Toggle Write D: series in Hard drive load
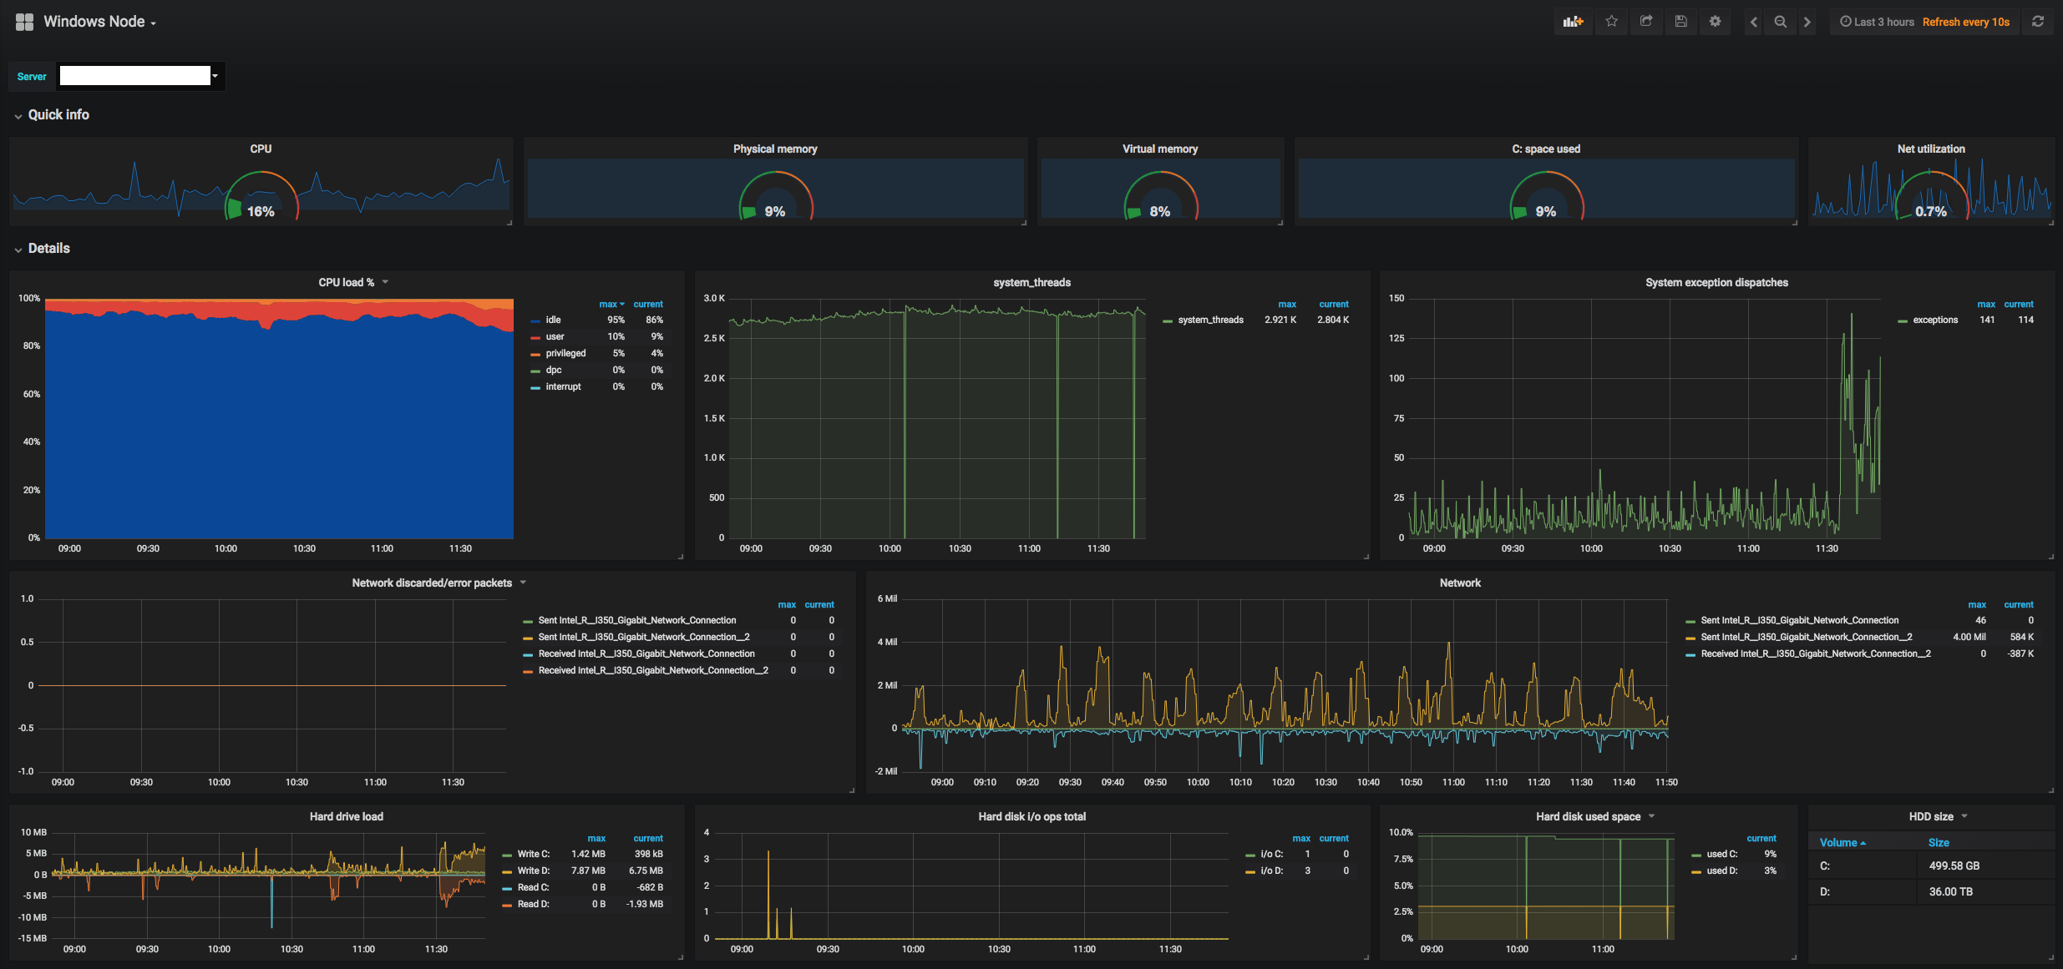The height and width of the screenshot is (969, 2063). pos(533,871)
